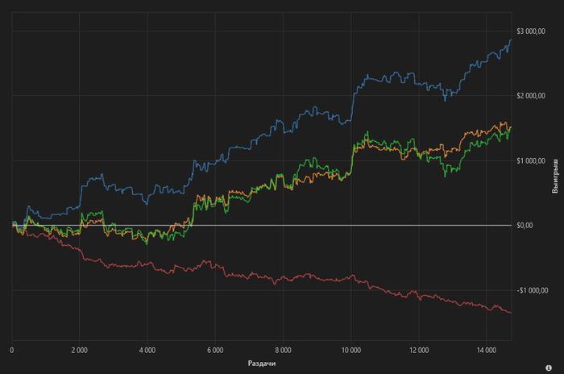
Task: Select the $1 000,00 axis label
Action: click(x=531, y=161)
